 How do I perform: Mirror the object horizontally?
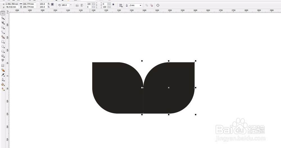point(77,5)
